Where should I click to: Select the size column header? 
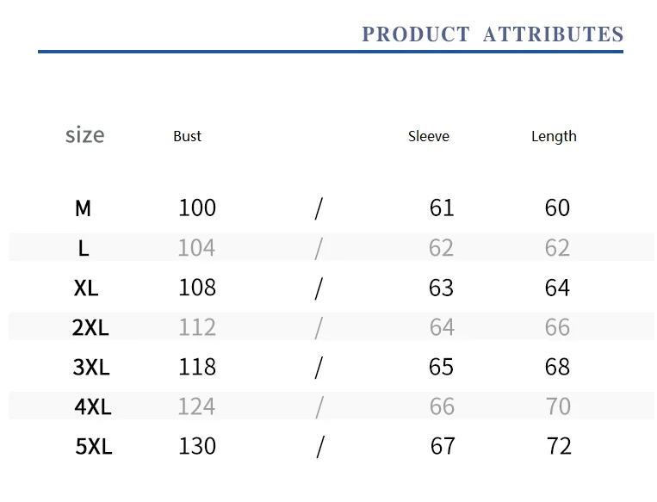[x=84, y=135]
